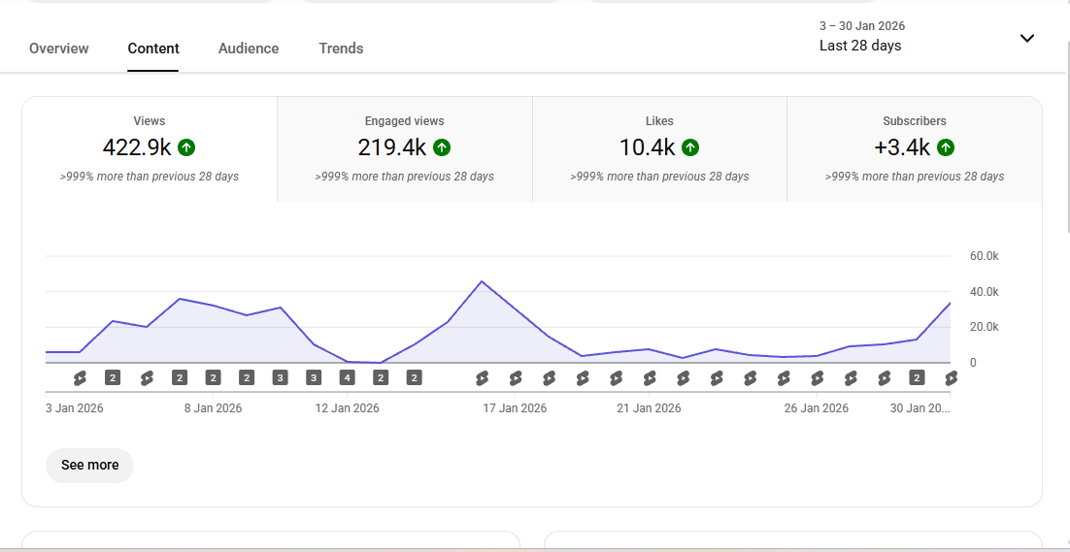
Task: Switch to the Overview tab
Action: [x=59, y=49]
